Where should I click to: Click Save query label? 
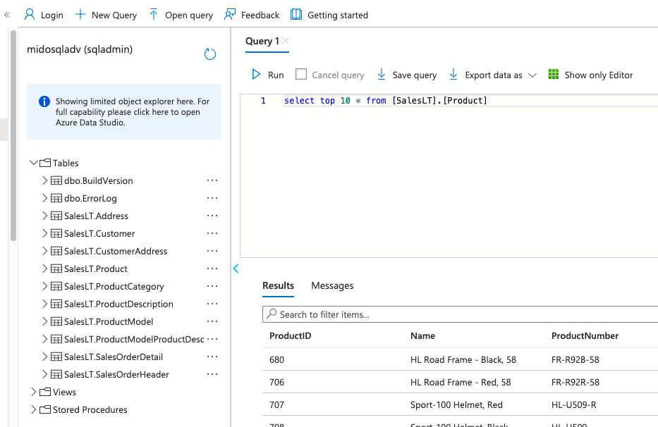[415, 75]
